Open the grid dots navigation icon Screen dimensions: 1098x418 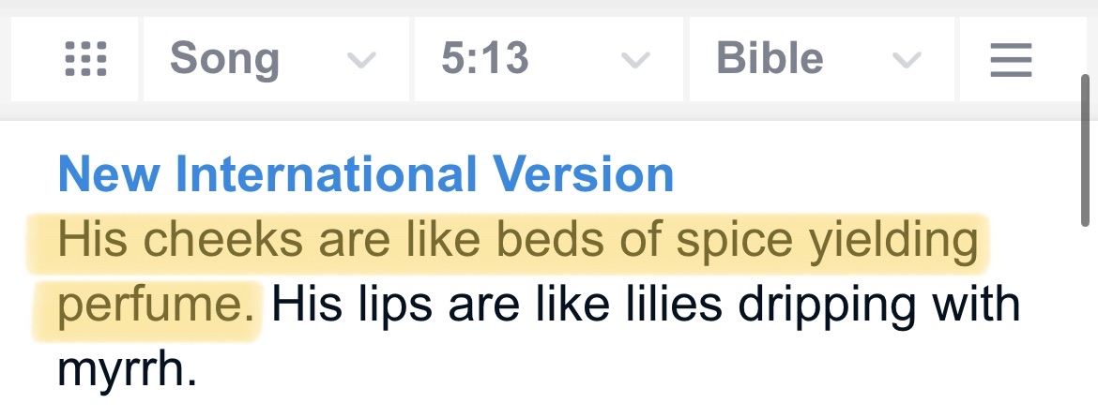[x=86, y=60]
